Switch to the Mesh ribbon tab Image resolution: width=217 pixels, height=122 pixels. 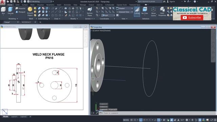[33, 5]
